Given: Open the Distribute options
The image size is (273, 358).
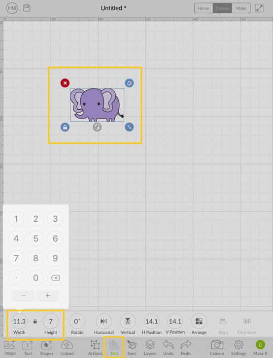Looking at the screenshot, I should [247, 321].
